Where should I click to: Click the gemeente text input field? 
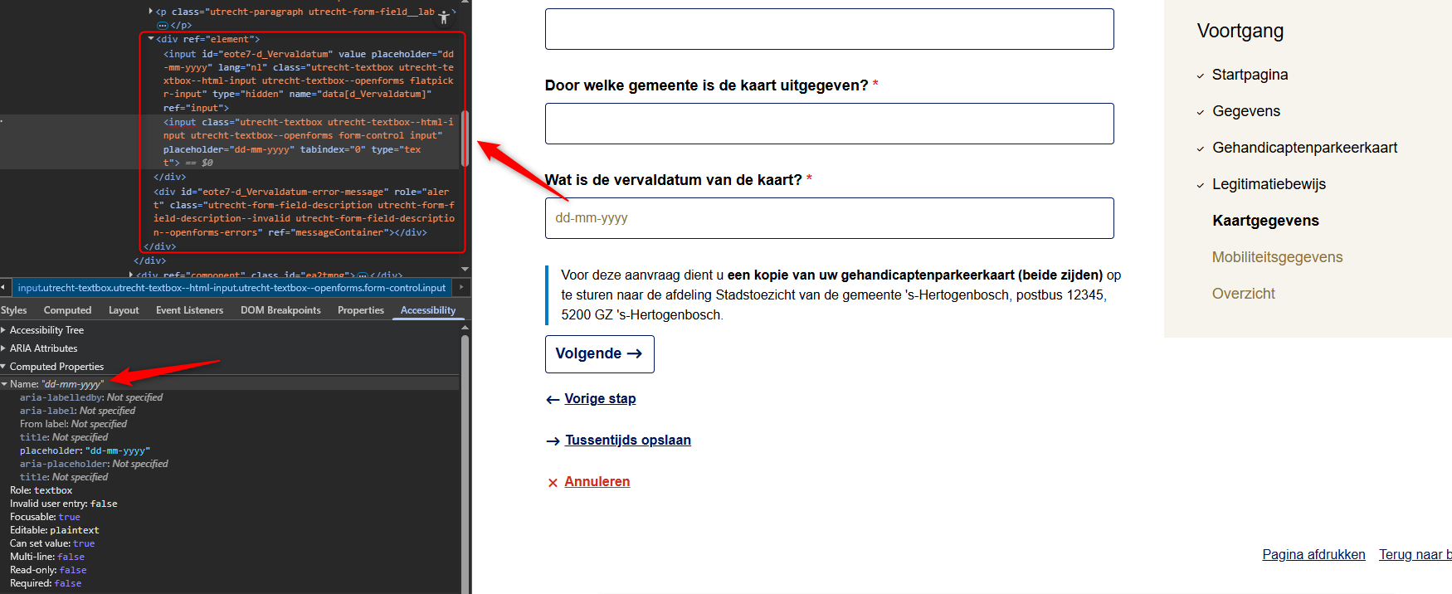[x=829, y=124]
